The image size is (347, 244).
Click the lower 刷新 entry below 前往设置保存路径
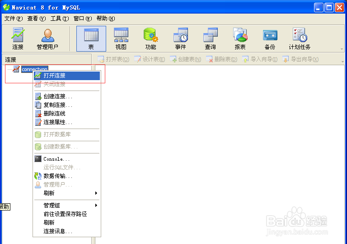[67, 222]
